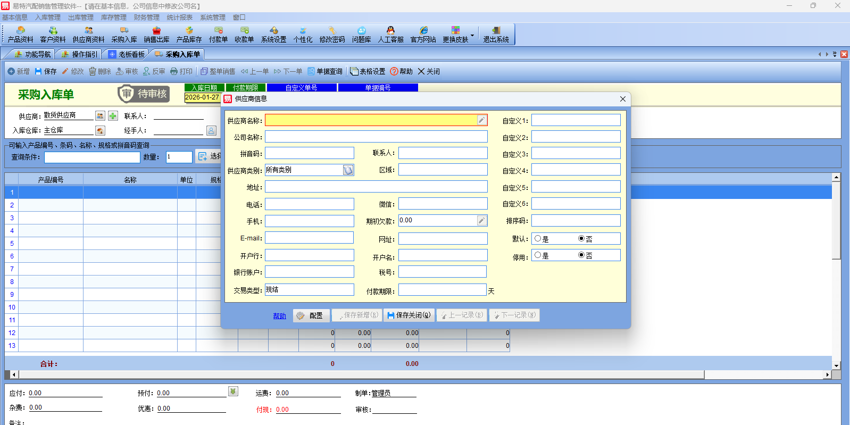
Task: Expand the 供应商类别 dropdown
Action: coord(348,170)
